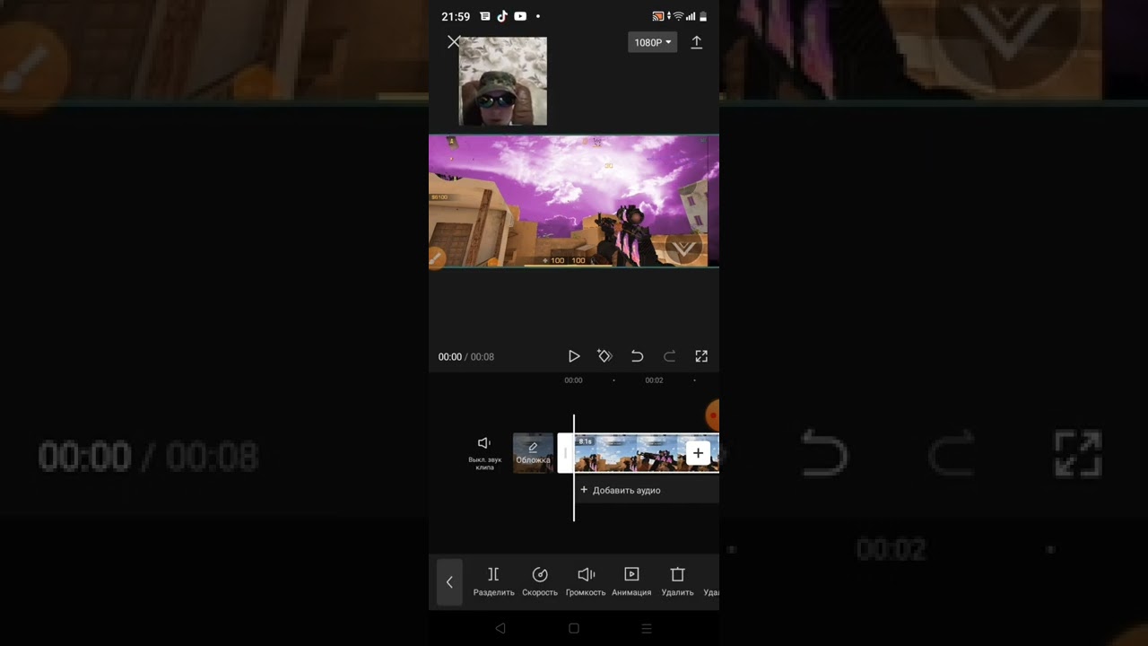
Task: Tap the 00:00 / 00:08 time readout
Action: 465,356
